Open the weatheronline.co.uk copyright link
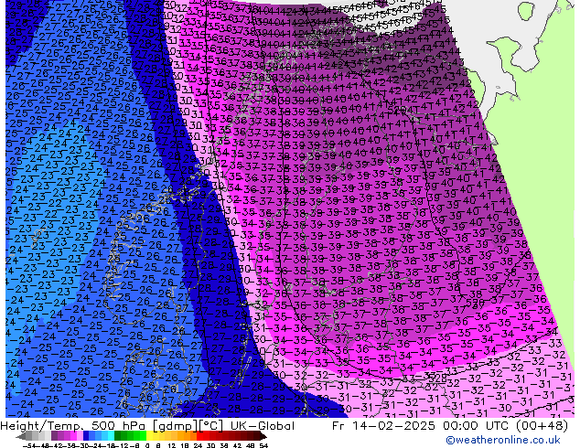 point(503,440)
